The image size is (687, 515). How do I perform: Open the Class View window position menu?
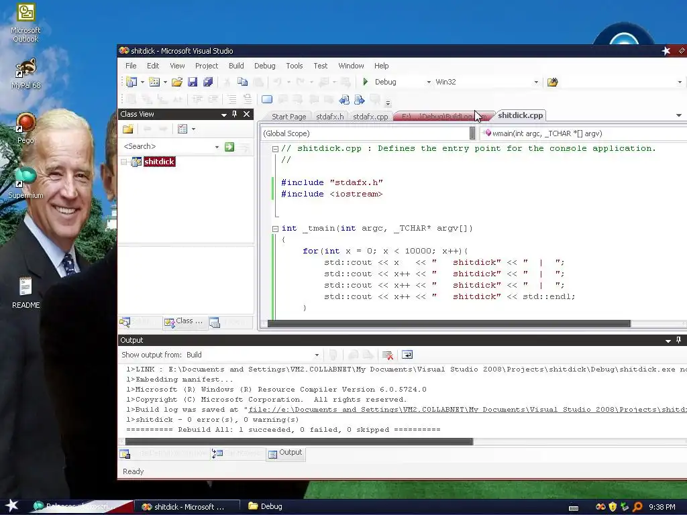(224, 114)
